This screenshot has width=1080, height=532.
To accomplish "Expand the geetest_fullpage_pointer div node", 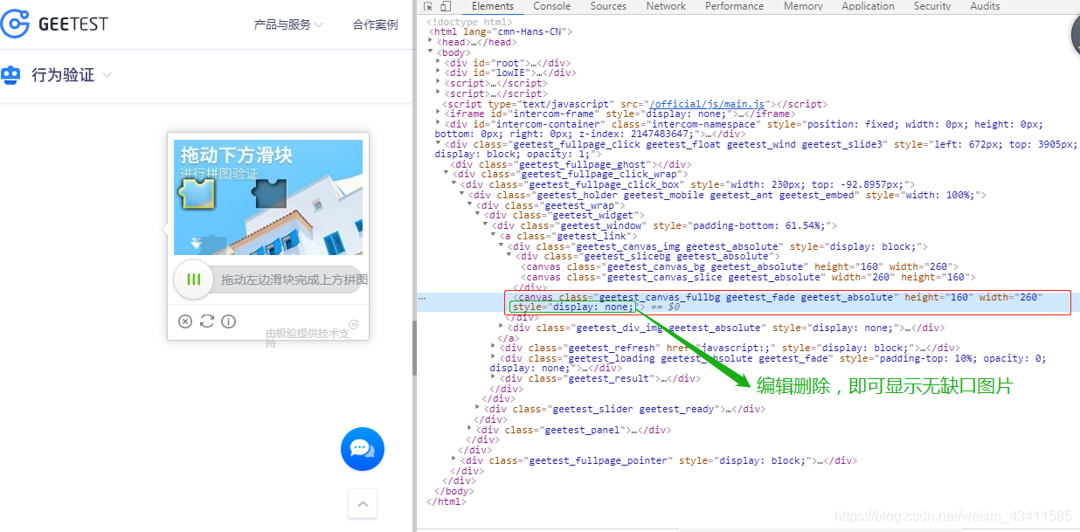I will [x=454, y=460].
